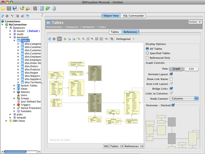Expand the System Tables node

pyautogui.click(x=14, y=85)
